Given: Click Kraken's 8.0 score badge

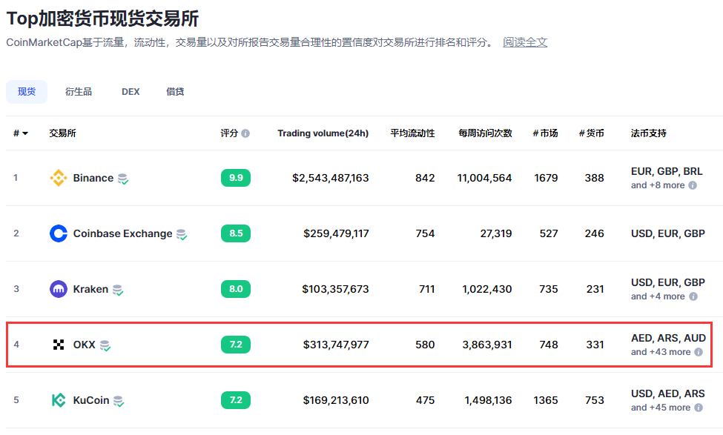Looking at the screenshot, I should pos(236,289).
